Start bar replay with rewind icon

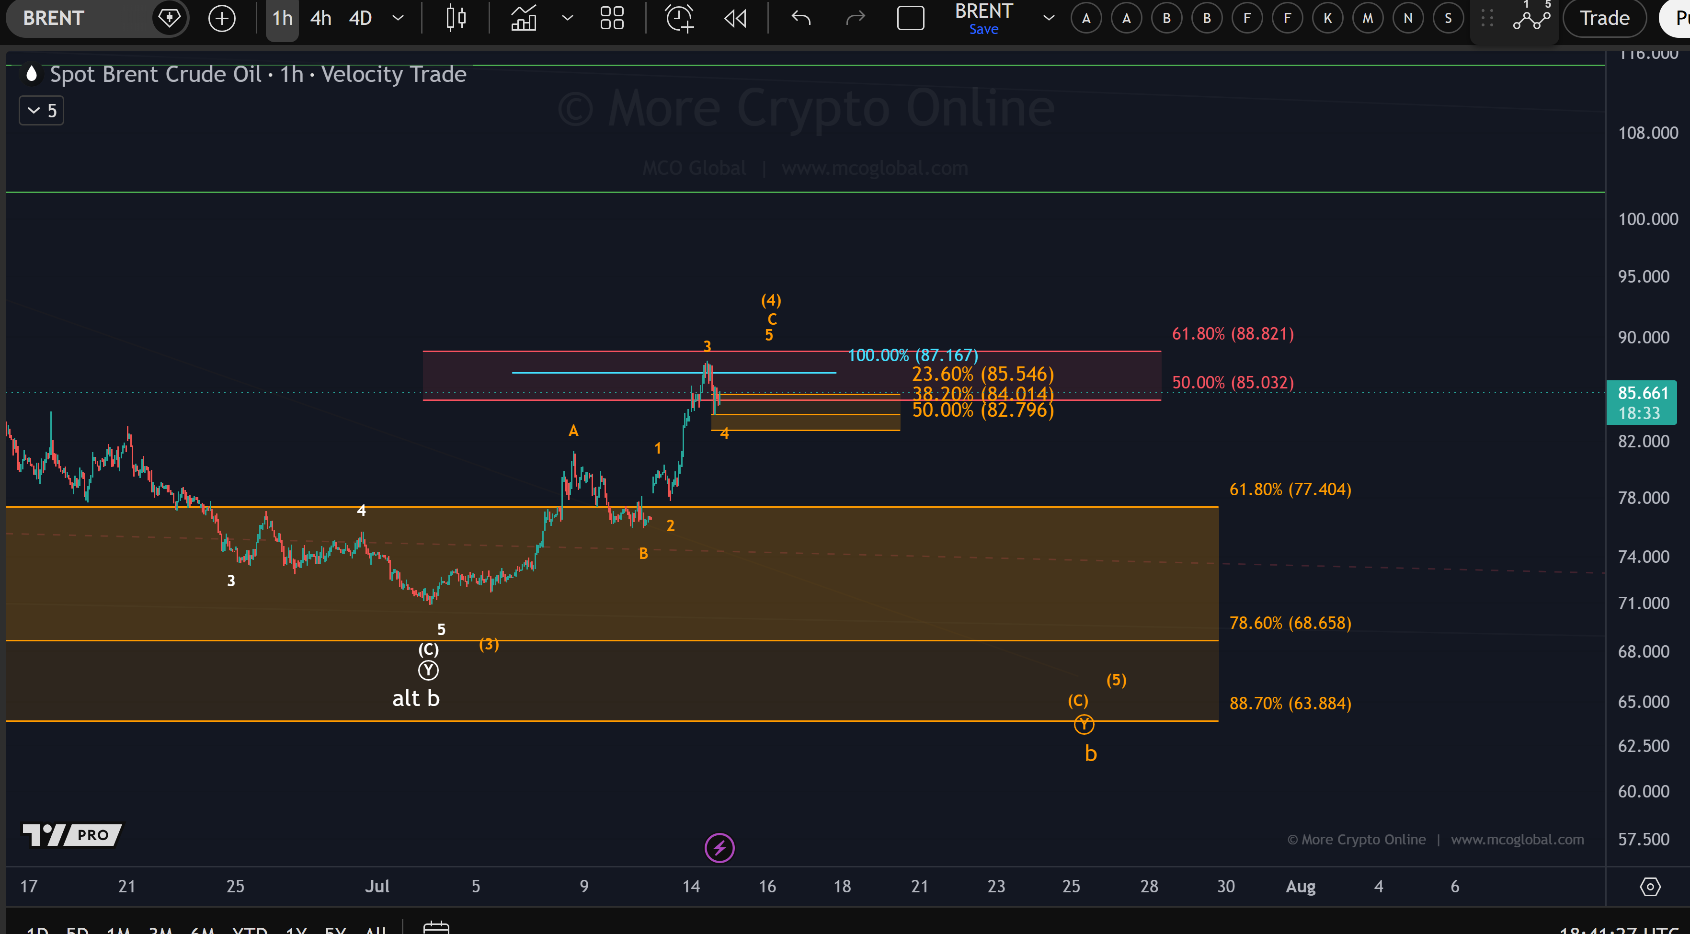[735, 18]
